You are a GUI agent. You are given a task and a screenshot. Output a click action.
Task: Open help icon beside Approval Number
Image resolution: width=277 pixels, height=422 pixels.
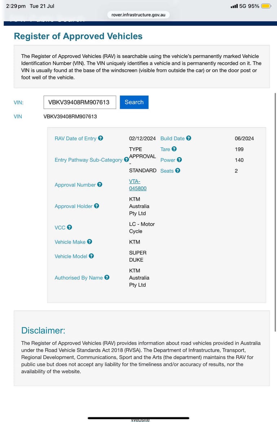click(100, 184)
